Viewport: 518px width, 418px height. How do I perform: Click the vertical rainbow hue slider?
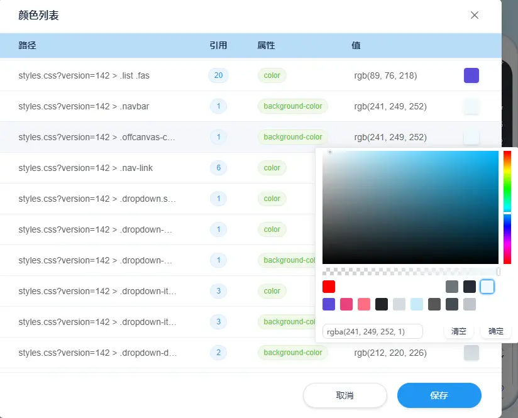507,207
